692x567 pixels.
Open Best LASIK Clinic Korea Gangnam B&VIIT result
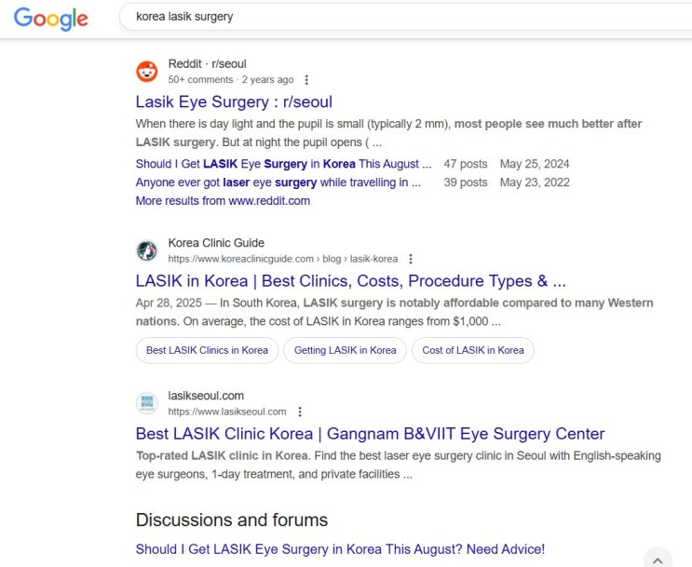point(370,434)
